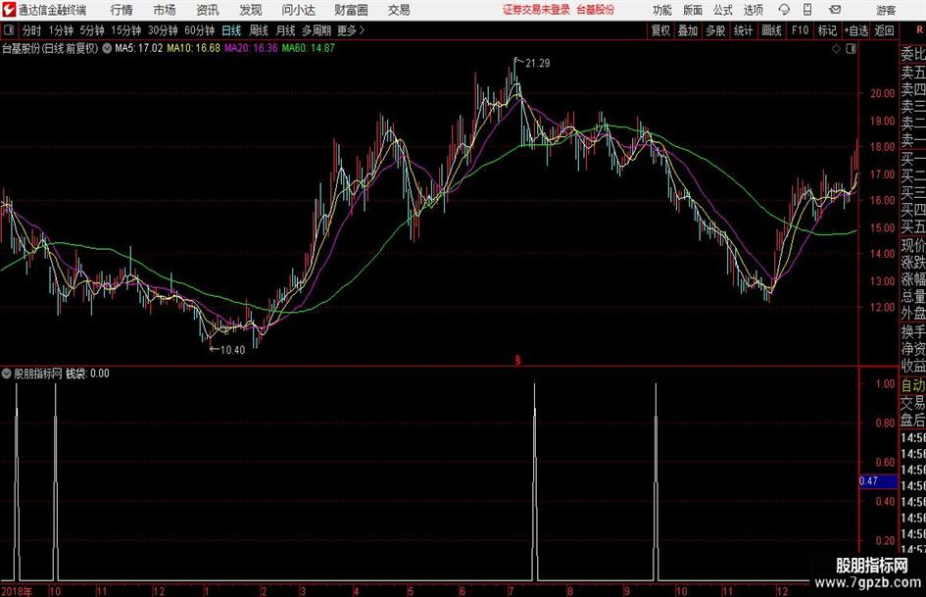Click the mobile phone icon
The height and width of the screenshot is (597, 926).
point(807,10)
